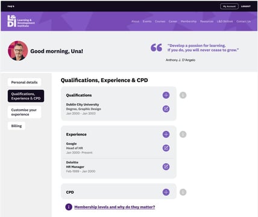Click the CPD card heading
Screen dimensions: 258x217
70,192
